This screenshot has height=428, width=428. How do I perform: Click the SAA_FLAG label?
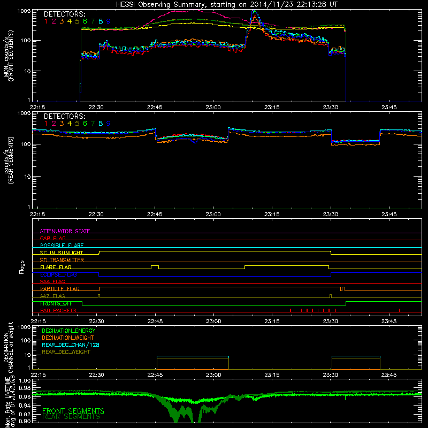click(52, 281)
